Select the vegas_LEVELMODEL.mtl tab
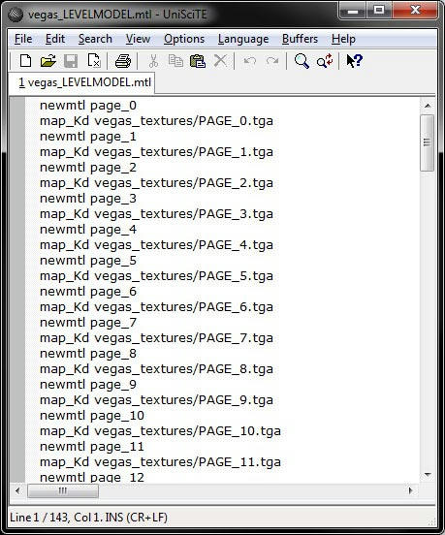The width and height of the screenshot is (445, 535). 84,82
